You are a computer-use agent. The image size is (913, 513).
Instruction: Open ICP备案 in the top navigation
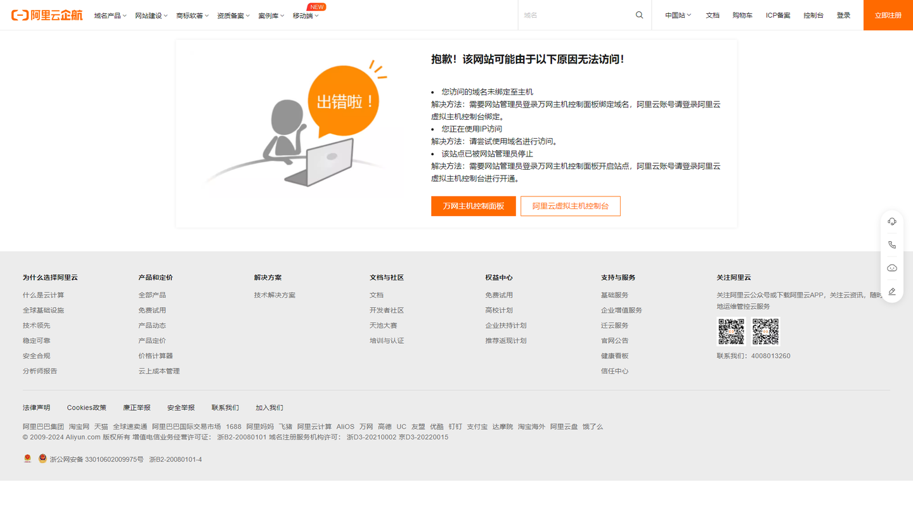(778, 15)
